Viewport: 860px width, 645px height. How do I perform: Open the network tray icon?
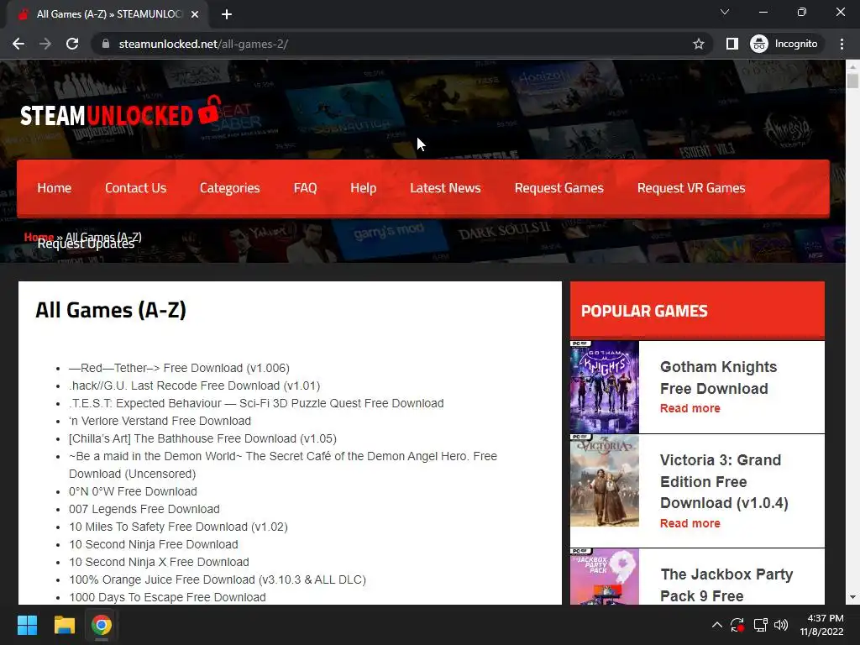(760, 625)
